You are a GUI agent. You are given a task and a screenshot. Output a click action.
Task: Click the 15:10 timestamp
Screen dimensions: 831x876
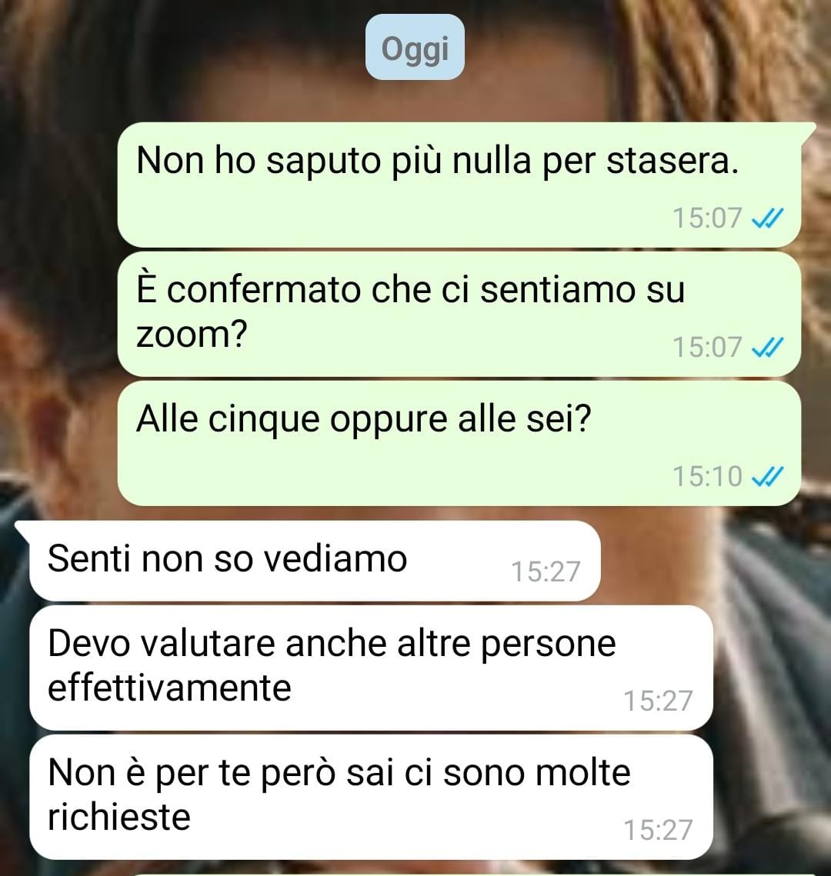pos(707,477)
